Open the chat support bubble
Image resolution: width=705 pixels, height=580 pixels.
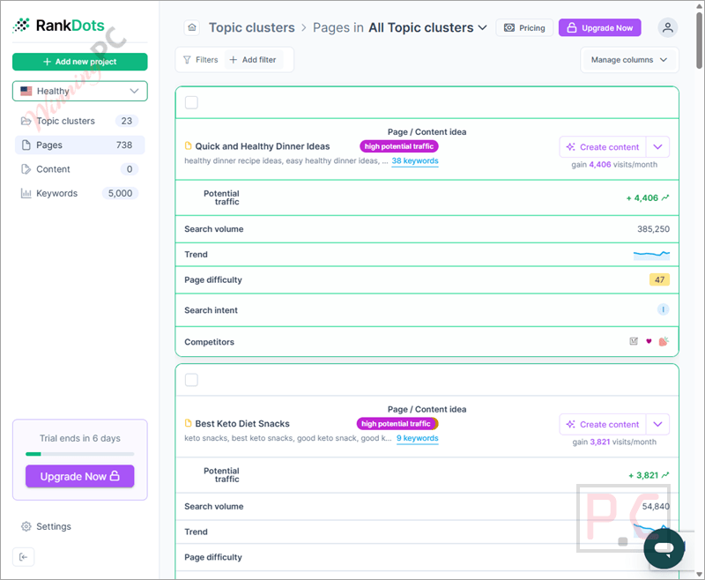pos(664,548)
